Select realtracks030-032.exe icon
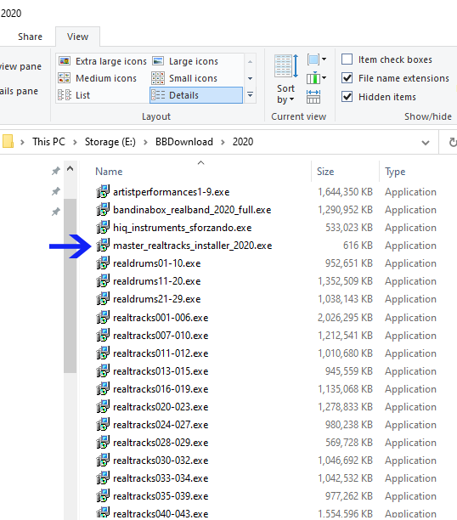Image resolution: width=457 pixels, height=520 pixels. pos(103,460)
